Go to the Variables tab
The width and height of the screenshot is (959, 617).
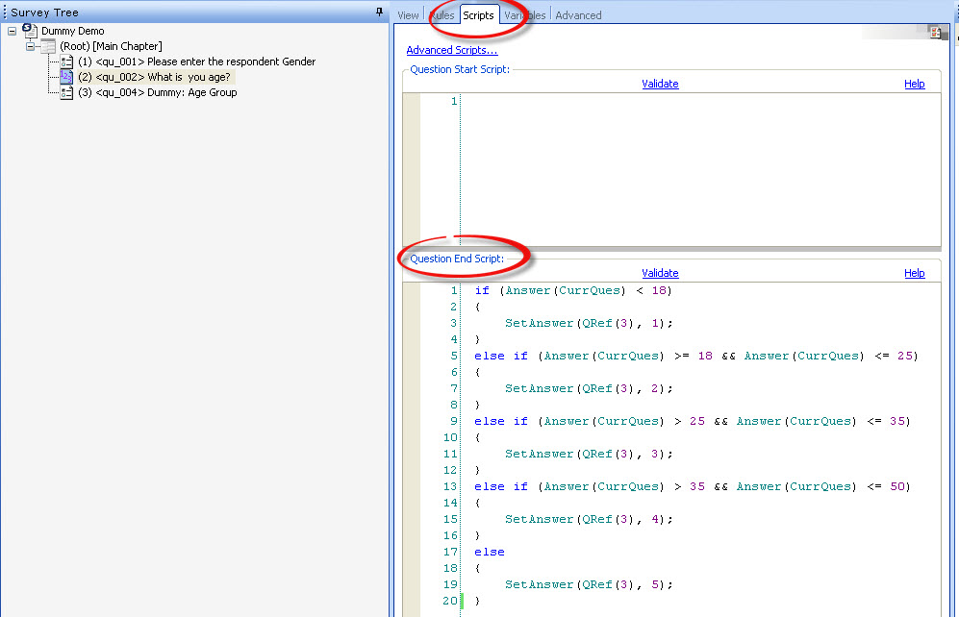click(525, 15)
